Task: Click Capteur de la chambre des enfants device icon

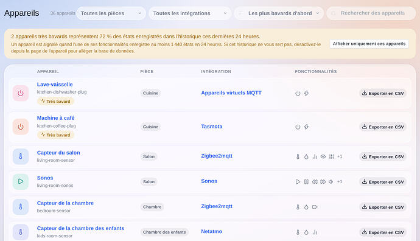Action: pos(21,232)
